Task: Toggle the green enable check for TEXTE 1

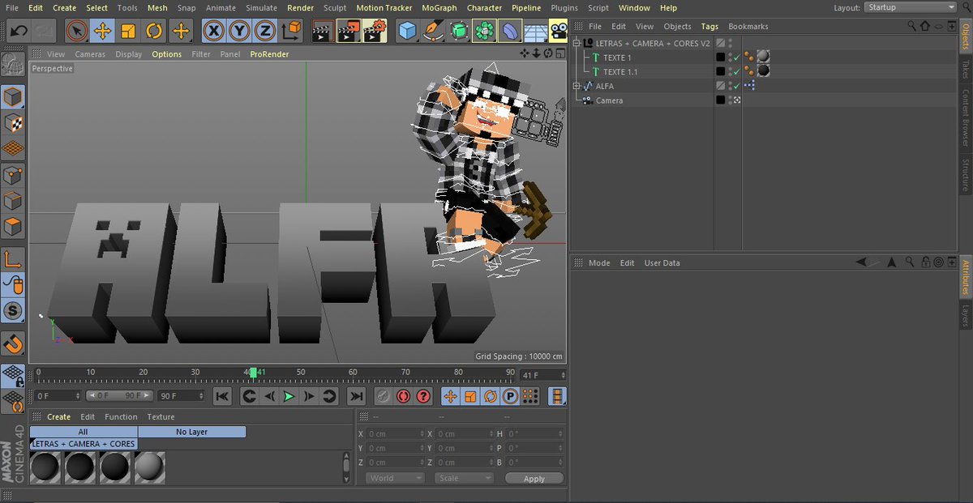Action: pos(736,58)
